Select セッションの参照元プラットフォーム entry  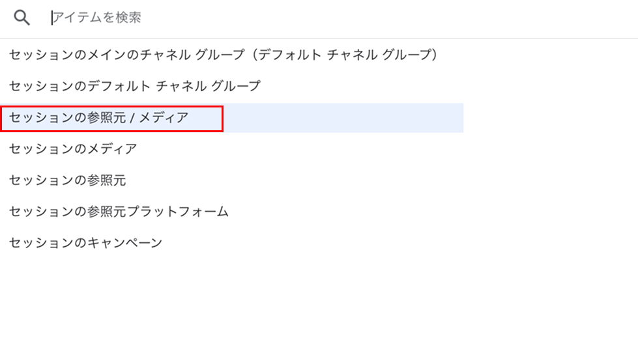[231, 212]
